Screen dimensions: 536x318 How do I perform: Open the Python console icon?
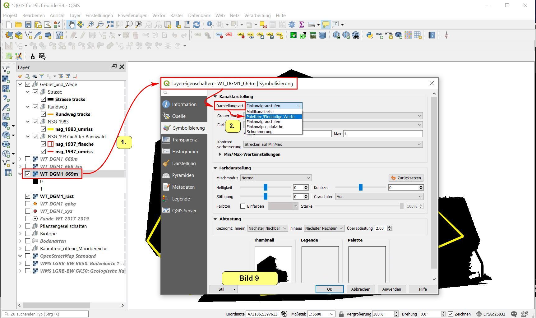(x=369, y=35)
